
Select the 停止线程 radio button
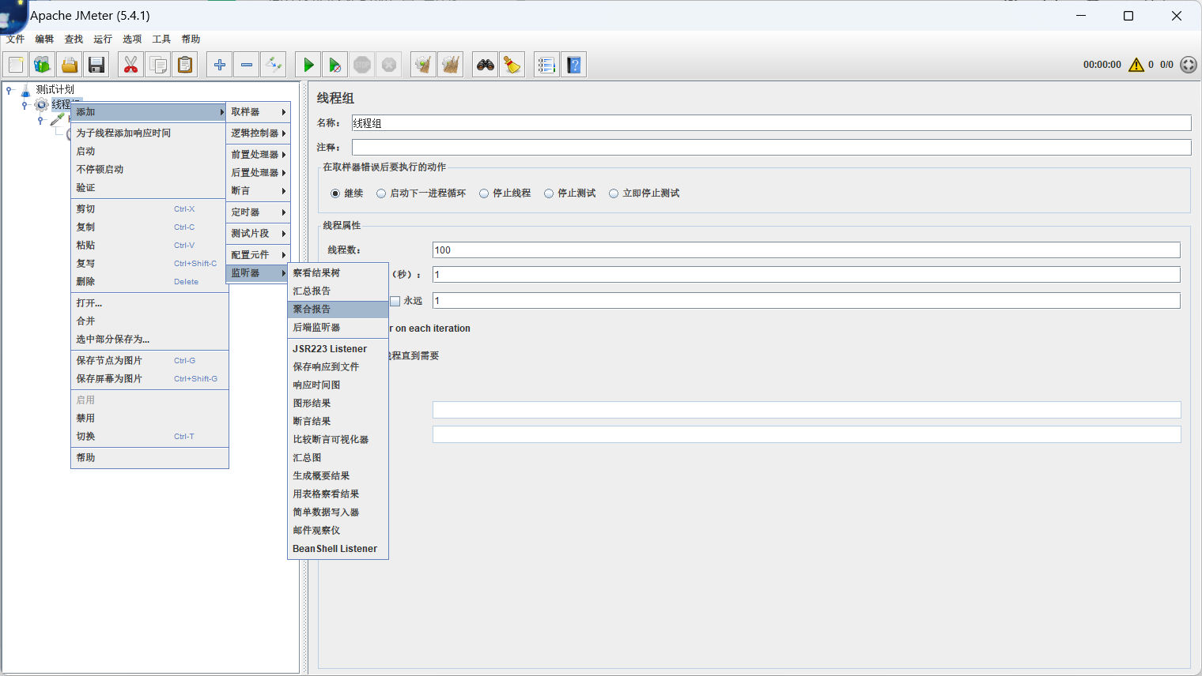484,193
